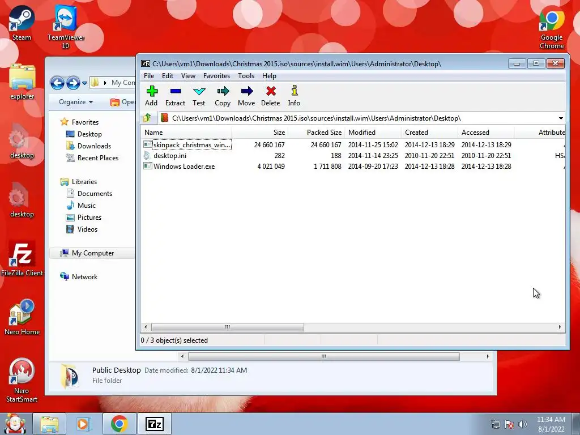Select the Copy toolbar button
This screenshot has height=435, width=580.
click(x=223, y=96)
